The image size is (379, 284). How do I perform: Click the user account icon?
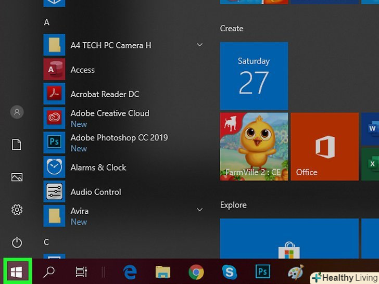[17, 112]
